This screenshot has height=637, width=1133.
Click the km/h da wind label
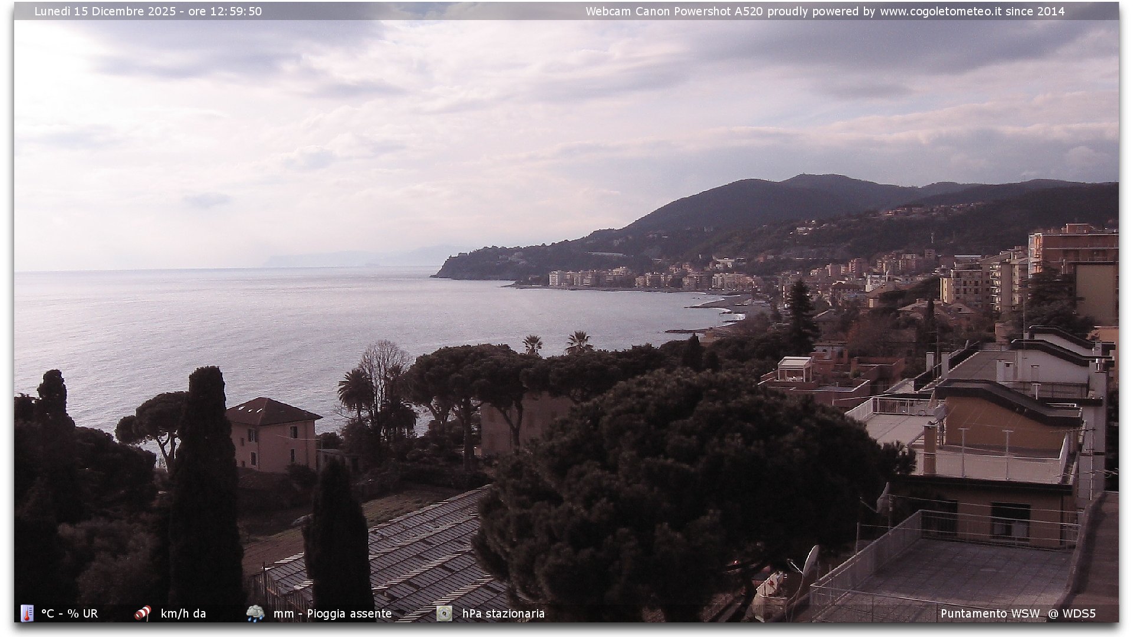click(x=183, y=613)
